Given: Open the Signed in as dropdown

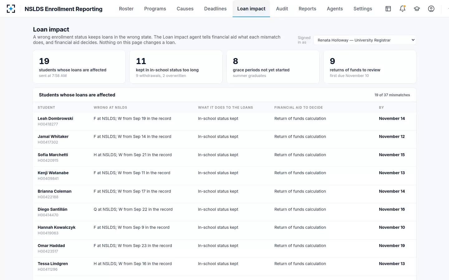Looking at the screenshot, I should [x=365, y=40].
